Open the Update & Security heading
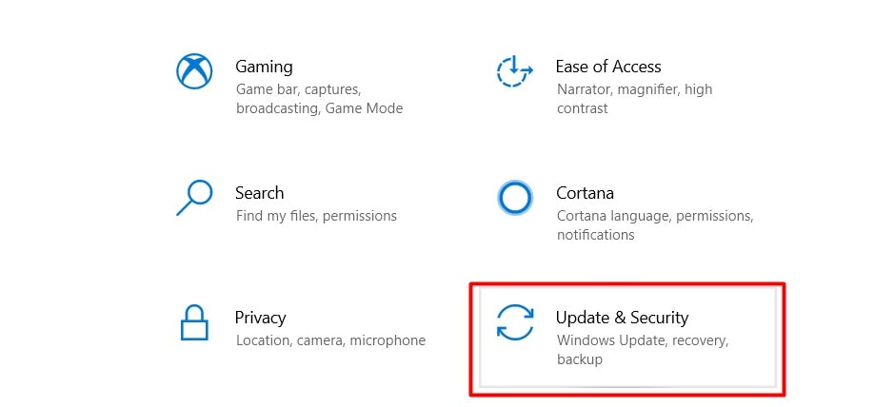Image resolution: width=894 pixels, height=407 pixels. click(622, 318)
